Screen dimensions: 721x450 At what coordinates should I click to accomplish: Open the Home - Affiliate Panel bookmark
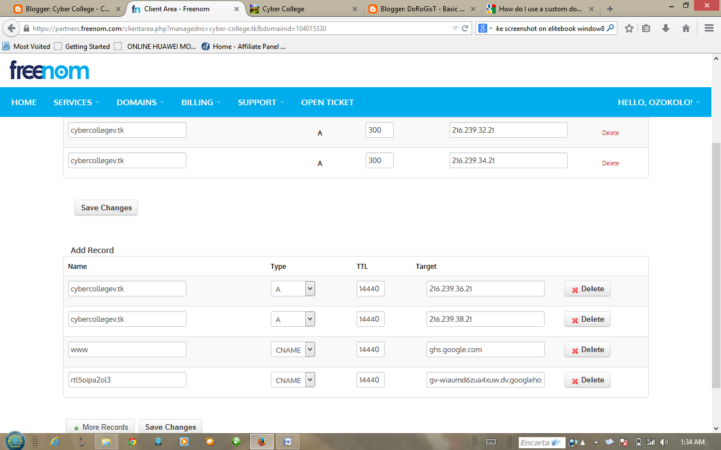244,47
